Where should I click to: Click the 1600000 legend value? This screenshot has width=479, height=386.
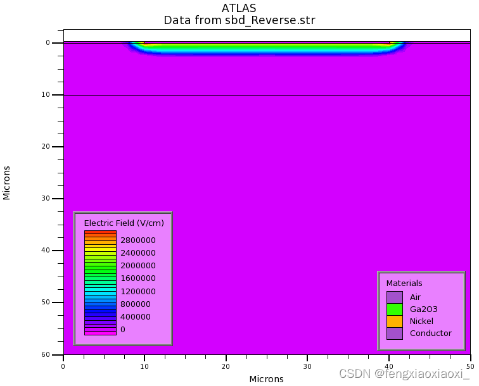coord(138,278)
